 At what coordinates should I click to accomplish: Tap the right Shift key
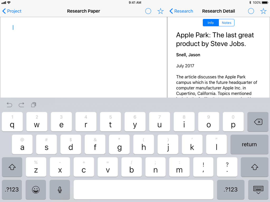254,167
